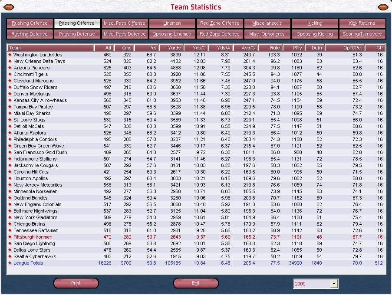392x295 pixels.
Task: View the Passing Defense tab
Action: (77, 34)
